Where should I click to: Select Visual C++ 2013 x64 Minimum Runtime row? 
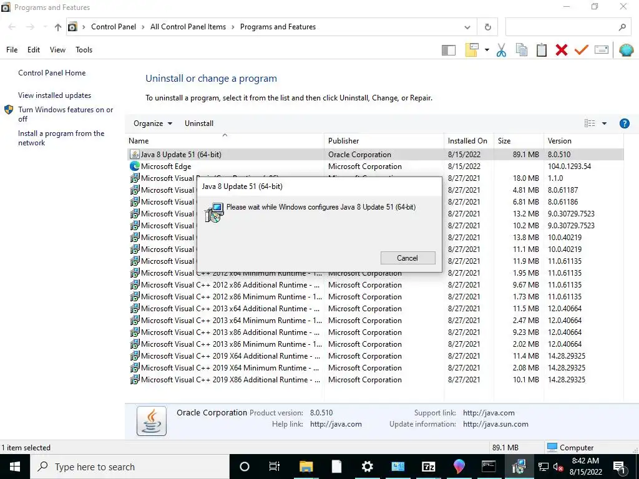[374, 320]
